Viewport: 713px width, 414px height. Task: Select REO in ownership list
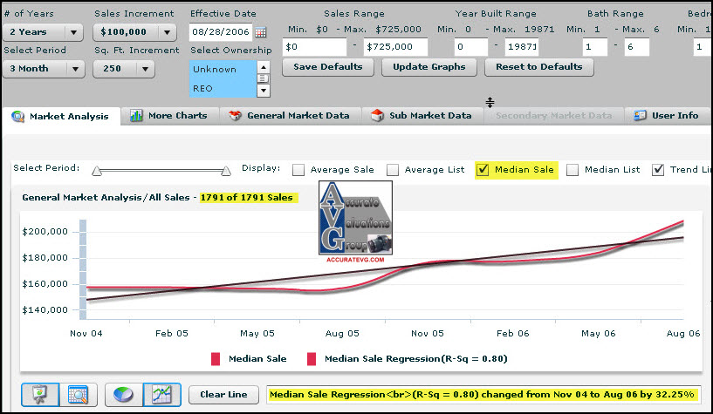pos(223,89)
